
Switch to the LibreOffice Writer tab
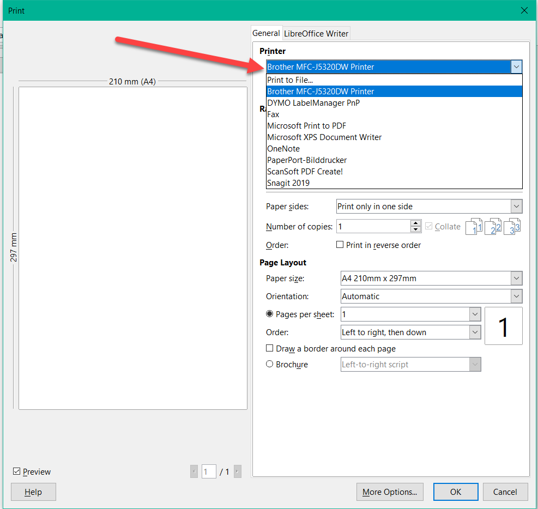coord(316,33)
